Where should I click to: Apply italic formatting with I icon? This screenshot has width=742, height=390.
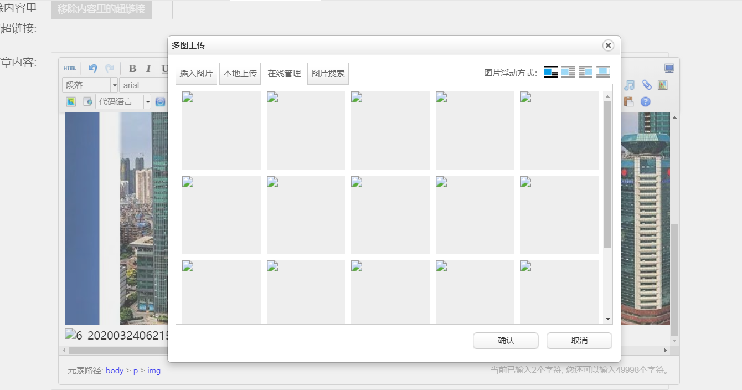pyautogui.click(x=148, y=69)
